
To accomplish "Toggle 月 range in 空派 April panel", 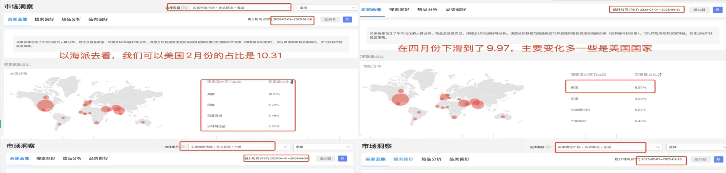I will [342, 158].
